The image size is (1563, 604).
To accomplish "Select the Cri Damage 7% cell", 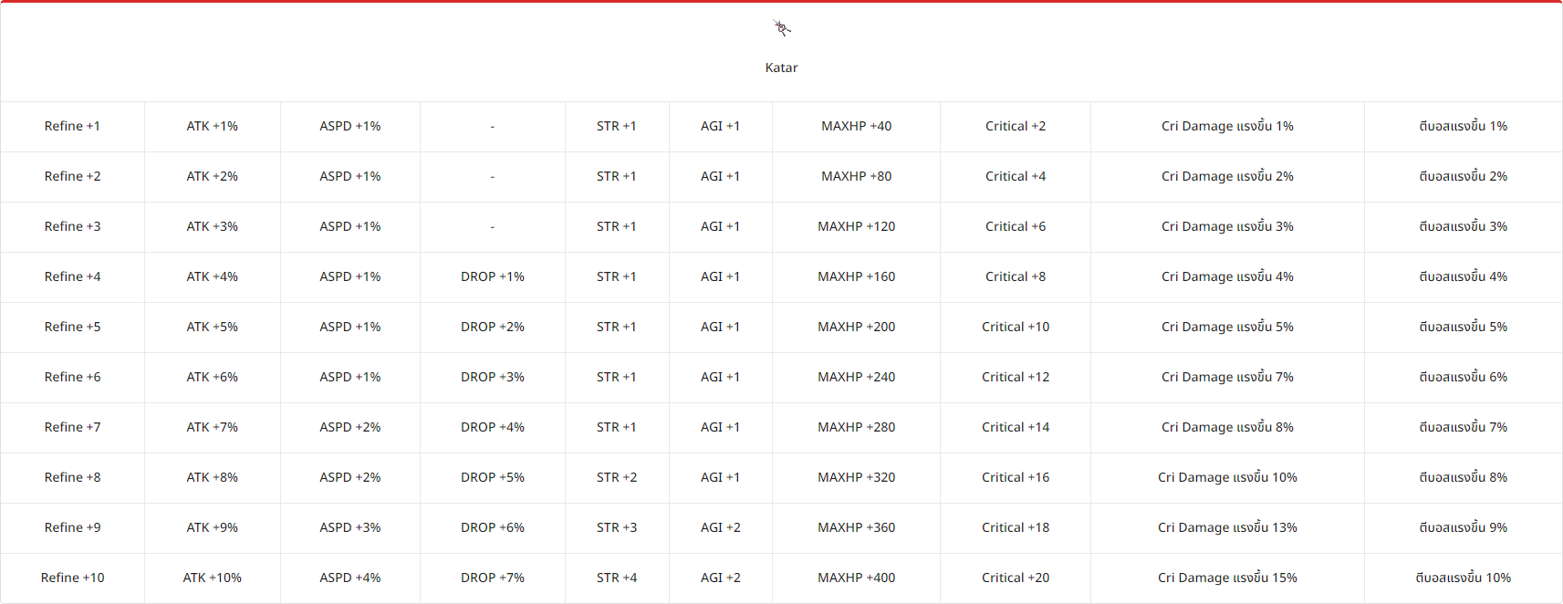I will [x=1226, y=377].
